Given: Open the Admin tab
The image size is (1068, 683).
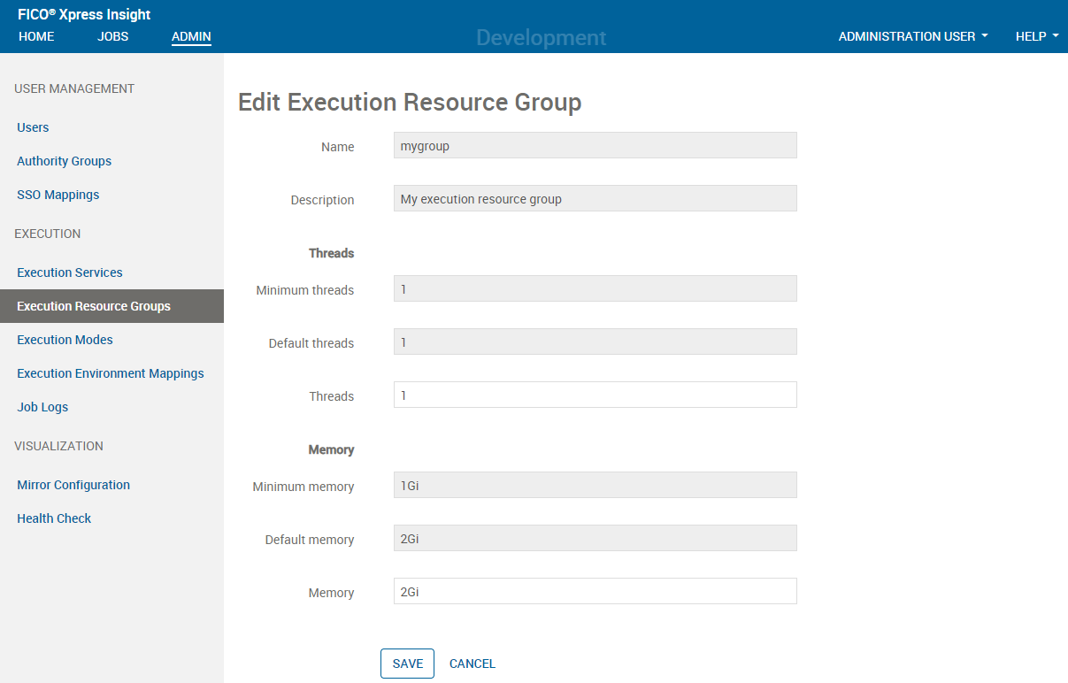Looking at the screenshot, I should tap(191, 36).
